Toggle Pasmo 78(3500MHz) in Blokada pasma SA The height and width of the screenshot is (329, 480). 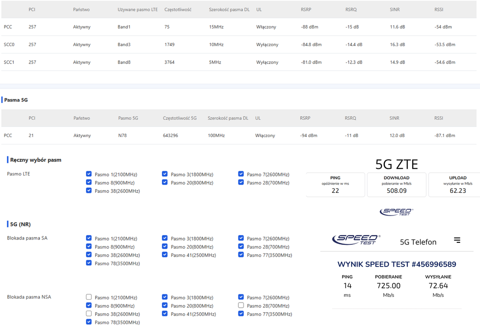pos(89,263)
